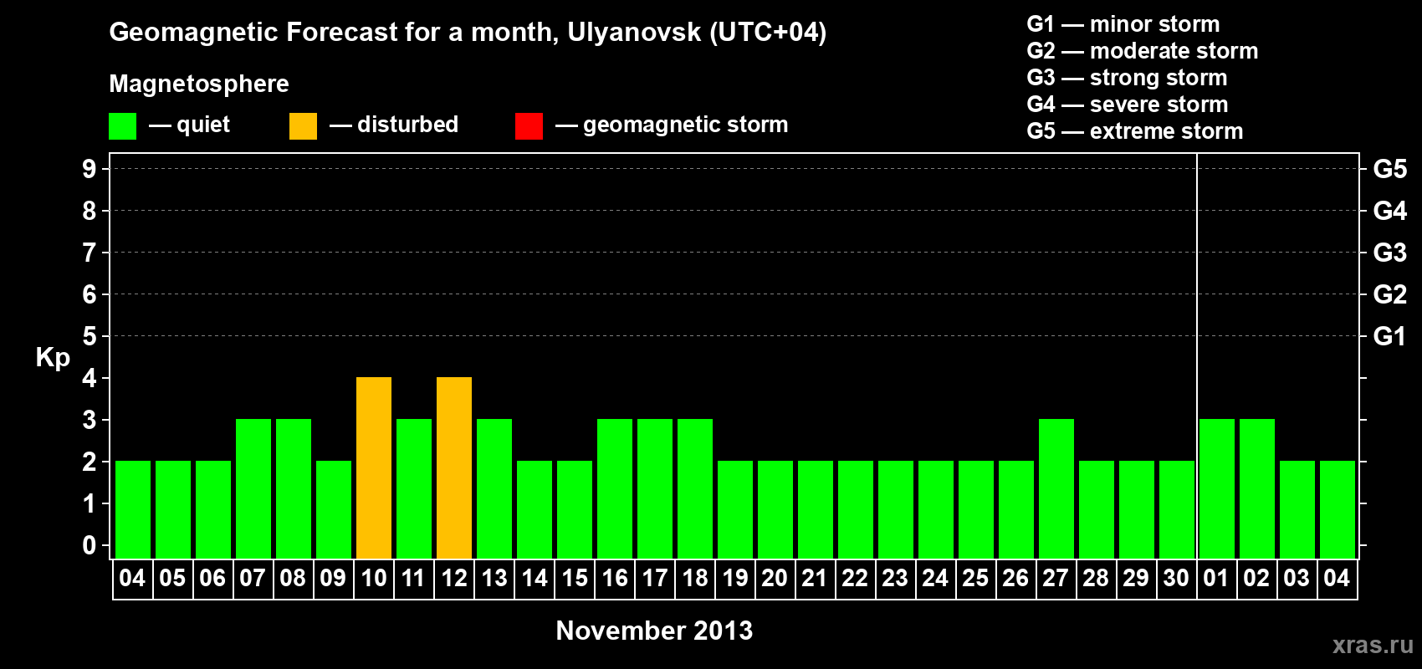
Task: Click the 'G4 — severe storm' legend text
Action: pos(1128,105)
